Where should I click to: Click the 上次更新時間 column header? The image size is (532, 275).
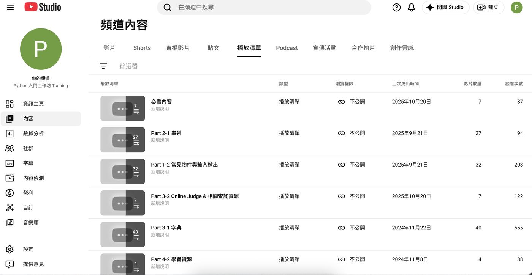point(405,83)
